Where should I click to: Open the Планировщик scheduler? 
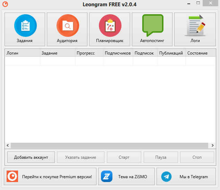coord(110,29)
